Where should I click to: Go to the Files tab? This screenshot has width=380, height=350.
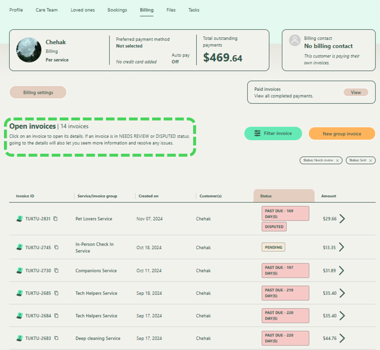171,10
